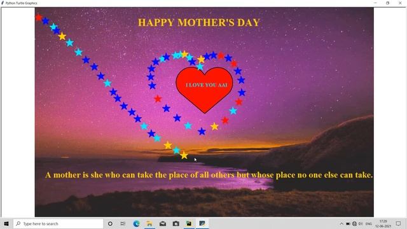Screen dimensions: 407x229
Task: Close the Python Turtle Graphics window
Action: coord(400,3)
